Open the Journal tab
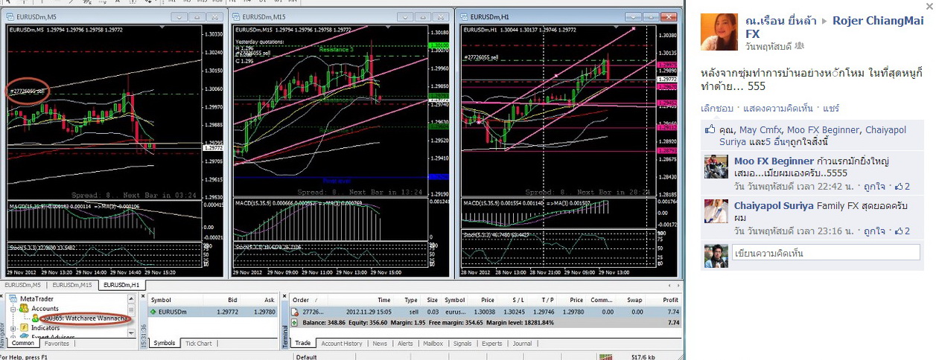This screenshot has height=360, width=936. 522,344
